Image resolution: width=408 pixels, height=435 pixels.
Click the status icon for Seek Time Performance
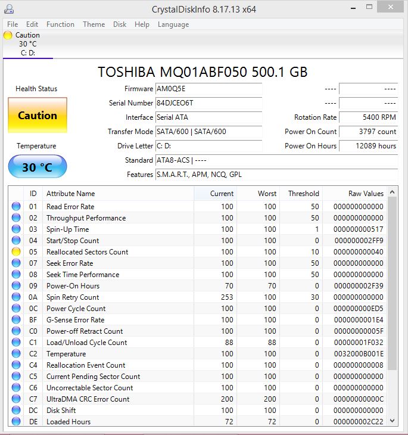(16, 274)
